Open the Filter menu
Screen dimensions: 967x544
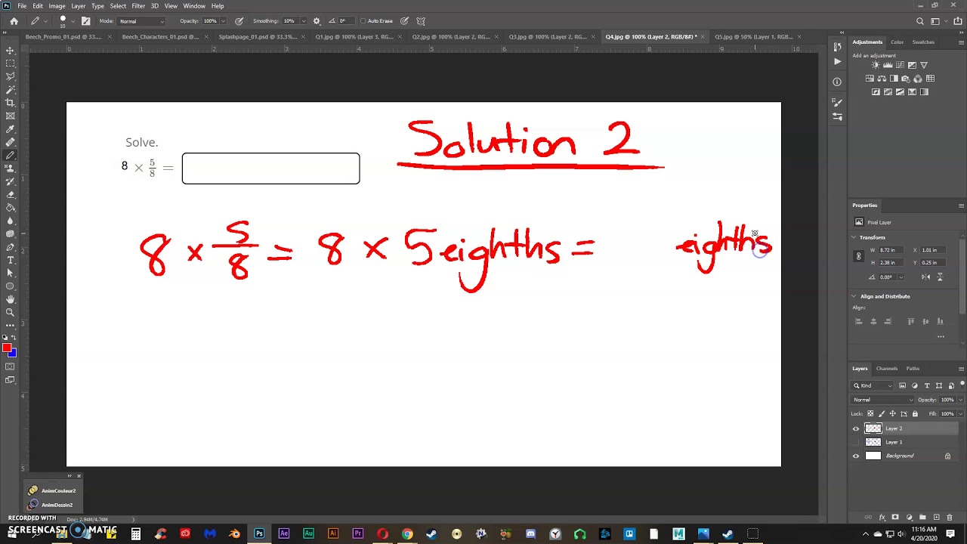(138, 6)
